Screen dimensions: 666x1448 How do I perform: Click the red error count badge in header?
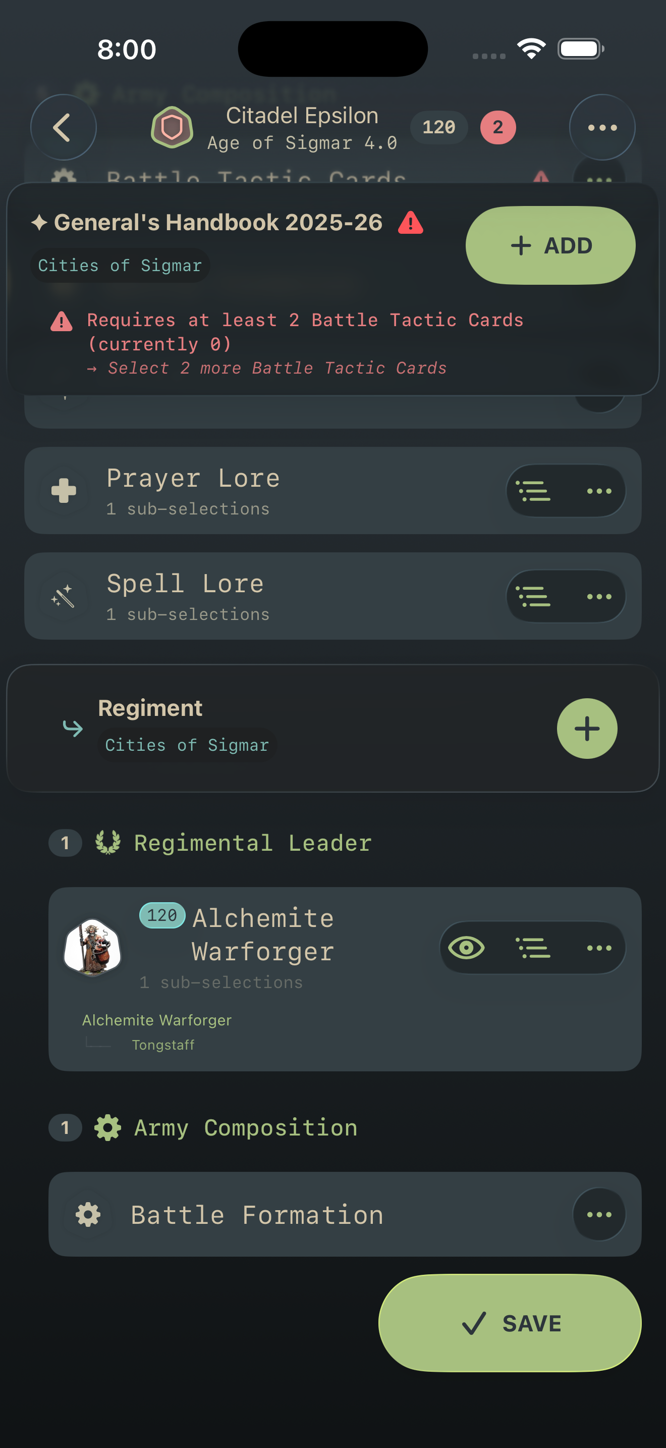pos(496,128)
